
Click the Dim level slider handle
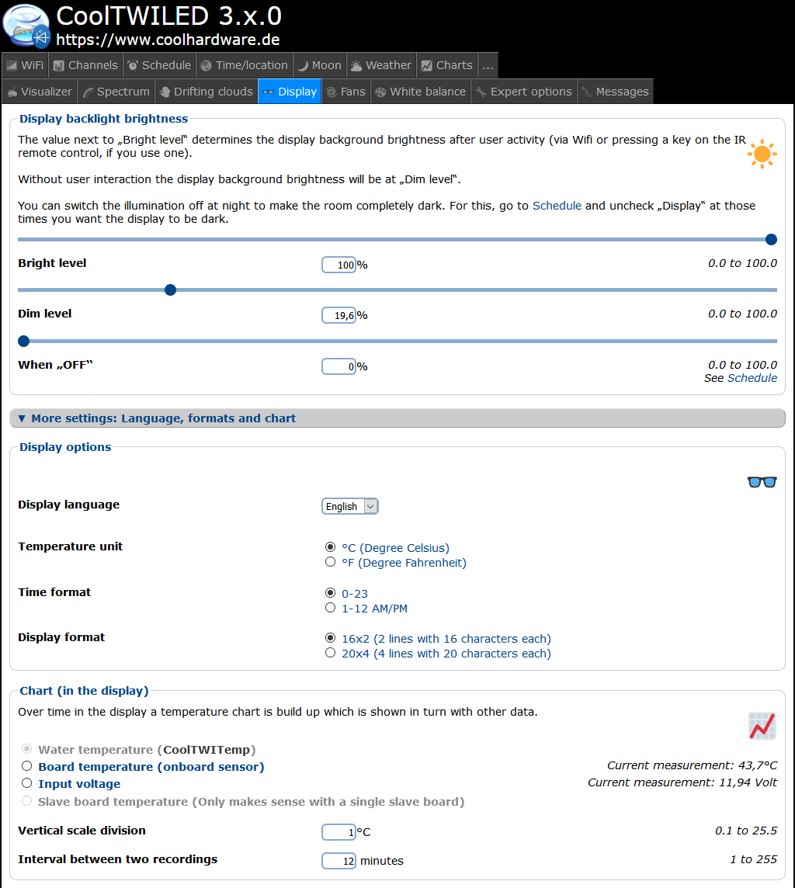click(x=171, y=290)
